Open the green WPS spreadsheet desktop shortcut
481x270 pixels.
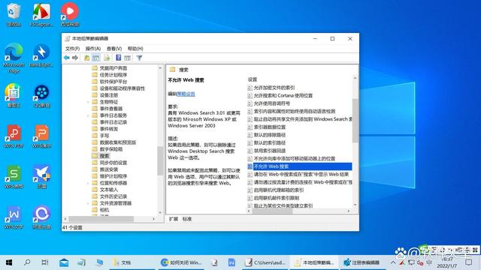(14, 177)
